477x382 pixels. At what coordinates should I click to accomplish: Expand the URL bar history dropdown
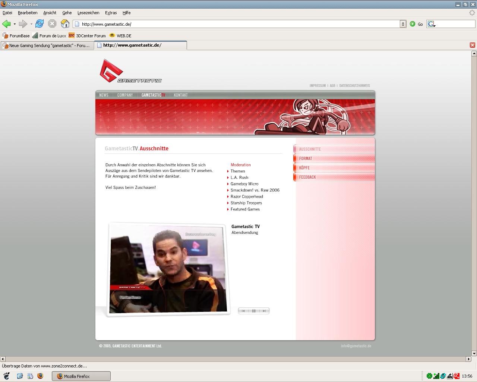403,24
